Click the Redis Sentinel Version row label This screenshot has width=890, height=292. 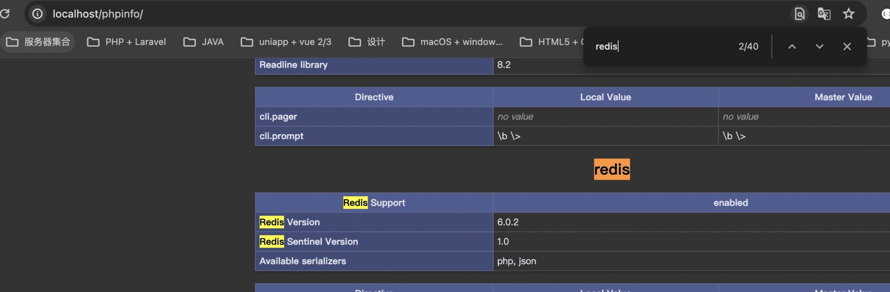point(374,242)
